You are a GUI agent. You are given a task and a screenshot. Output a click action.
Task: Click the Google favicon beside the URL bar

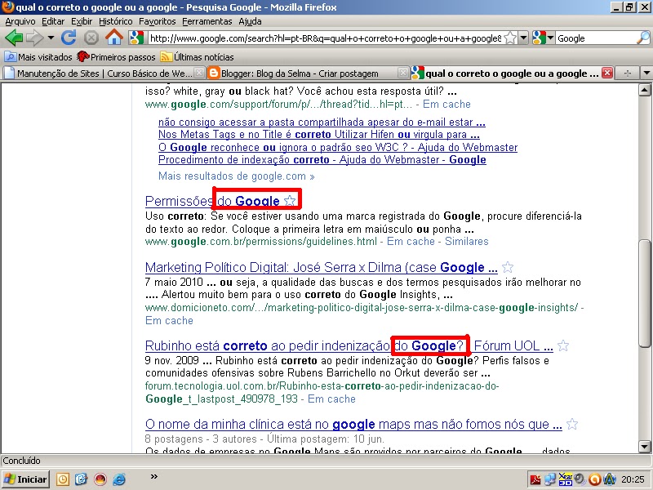136,38
